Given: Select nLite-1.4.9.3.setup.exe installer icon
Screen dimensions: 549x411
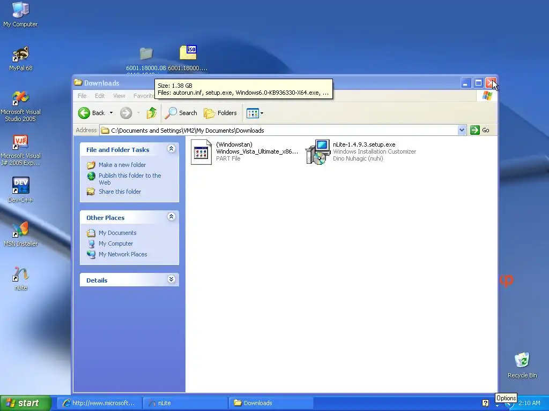Looking at the screenshot, I should click(317, 151).
